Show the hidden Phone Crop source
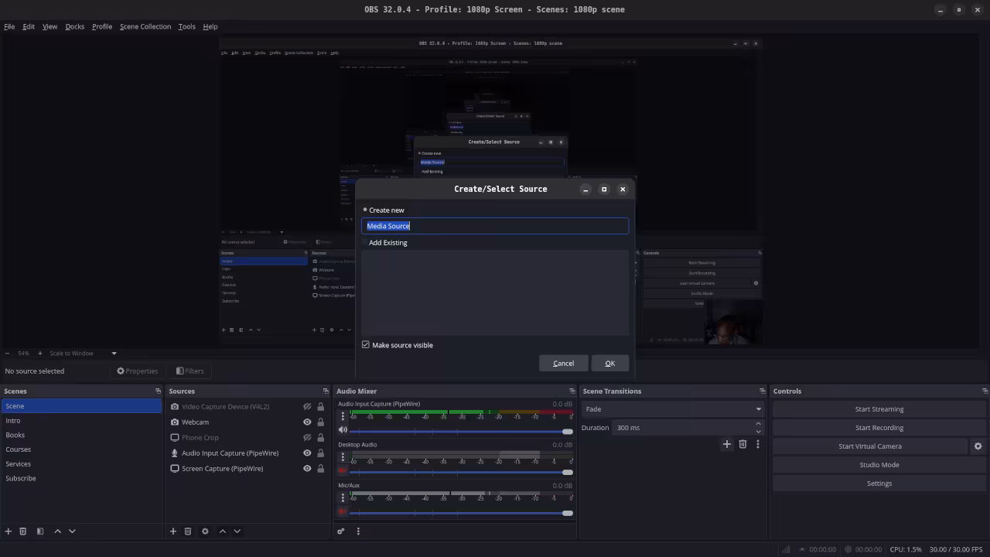 307,437
